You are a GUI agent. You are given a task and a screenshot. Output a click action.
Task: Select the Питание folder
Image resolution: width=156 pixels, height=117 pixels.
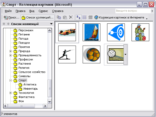(24, 34)
